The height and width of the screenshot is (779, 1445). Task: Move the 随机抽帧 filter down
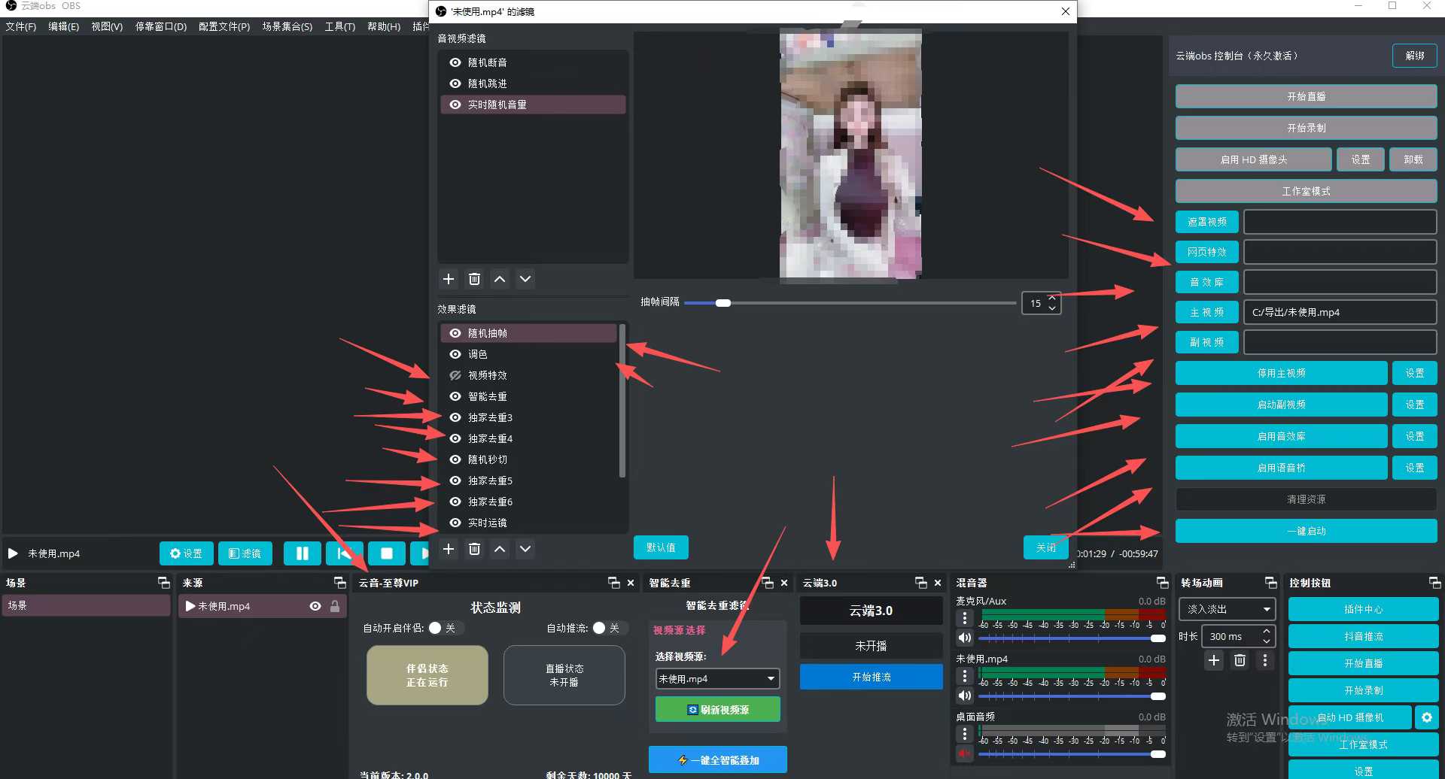pyautogui.click(x=525, y=549)
